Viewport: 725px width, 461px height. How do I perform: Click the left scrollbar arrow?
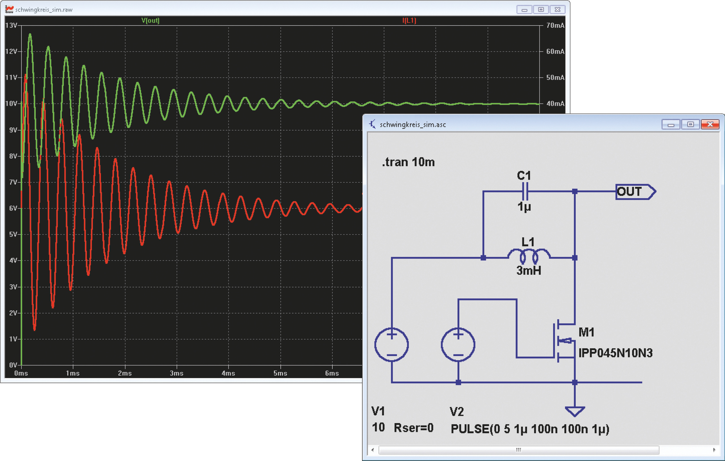click(x=373, y=450)
